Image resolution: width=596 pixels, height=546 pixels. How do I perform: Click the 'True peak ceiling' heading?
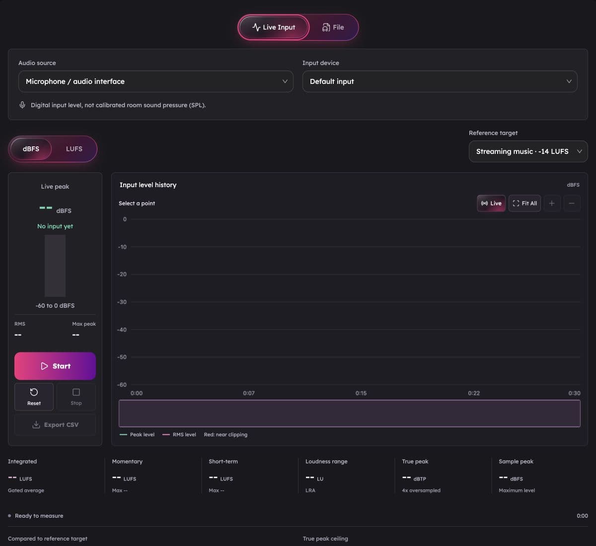click(325, 539)
